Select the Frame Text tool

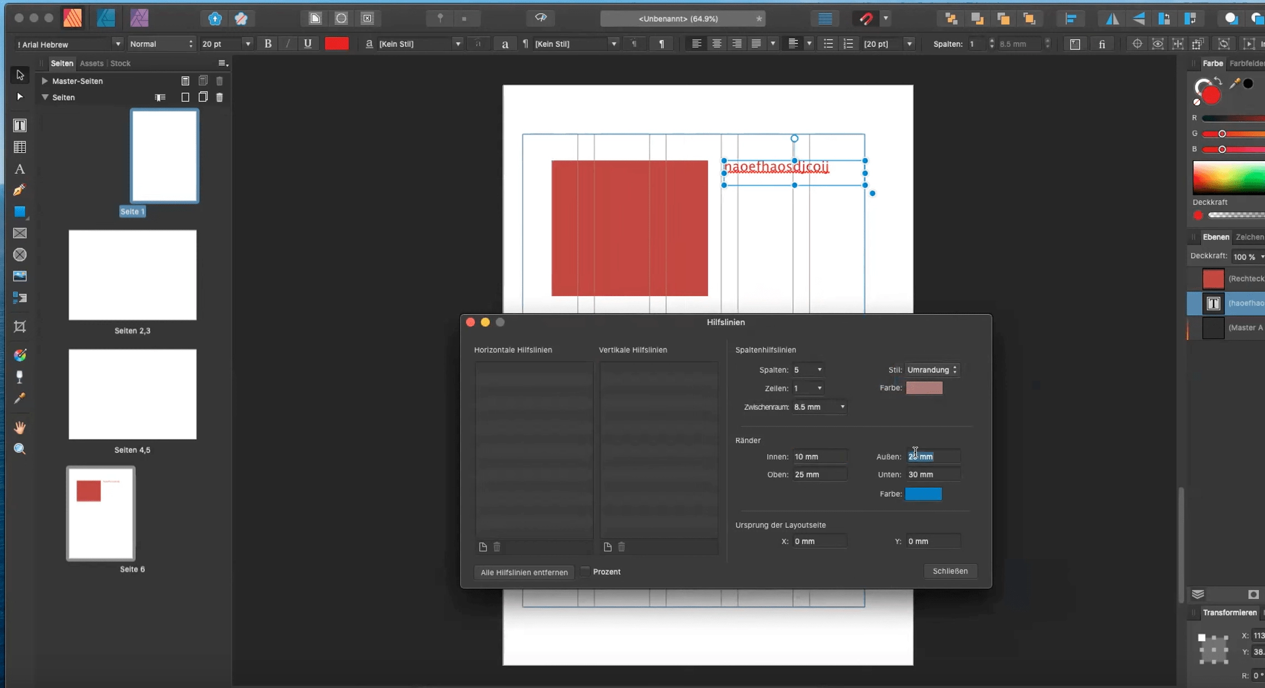19,125
